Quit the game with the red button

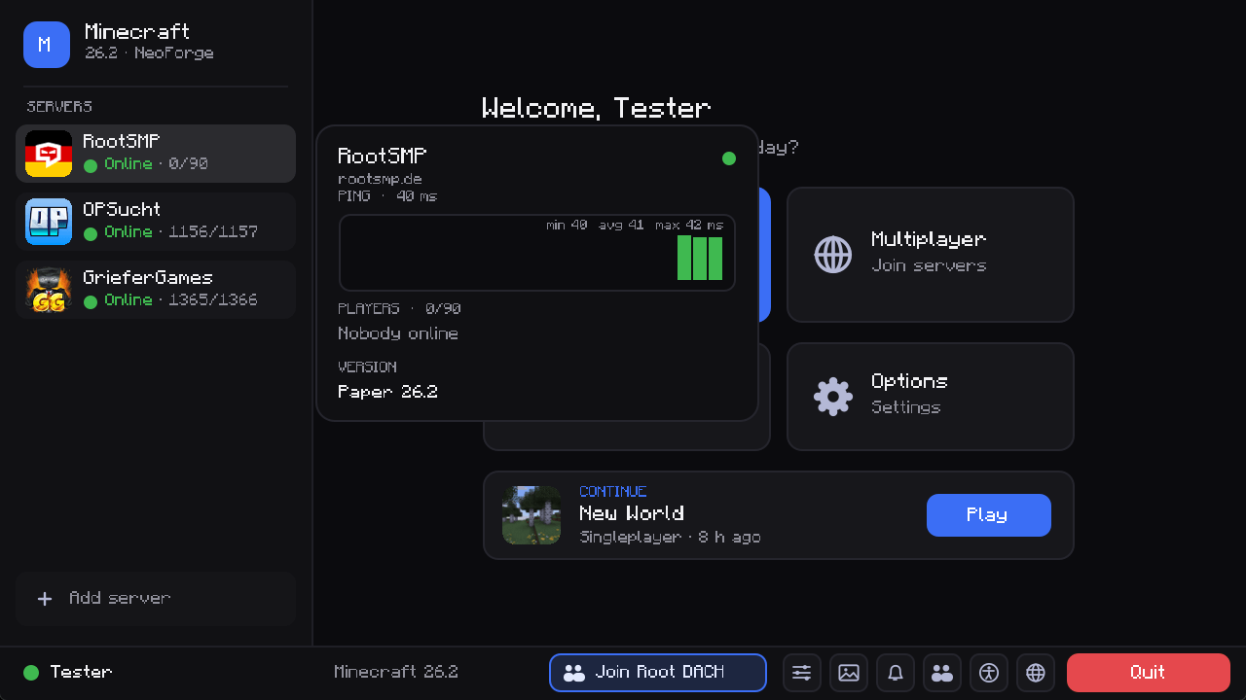click(x=1149, y=673)
